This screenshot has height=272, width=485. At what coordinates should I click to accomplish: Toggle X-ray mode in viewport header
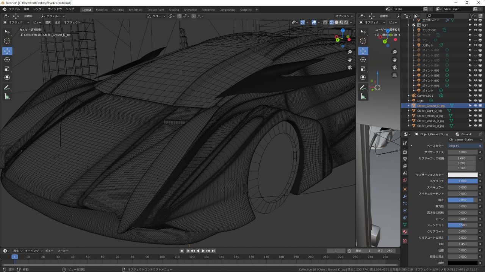point(325,22)
